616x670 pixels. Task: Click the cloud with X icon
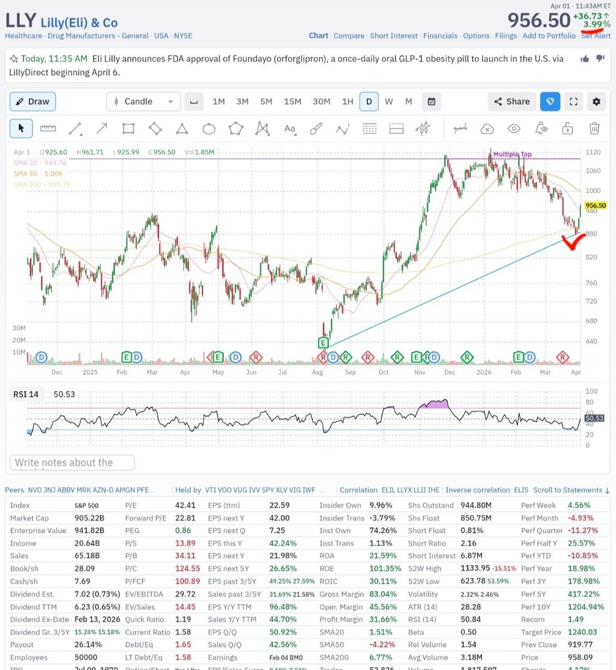(x=487, y=129)
